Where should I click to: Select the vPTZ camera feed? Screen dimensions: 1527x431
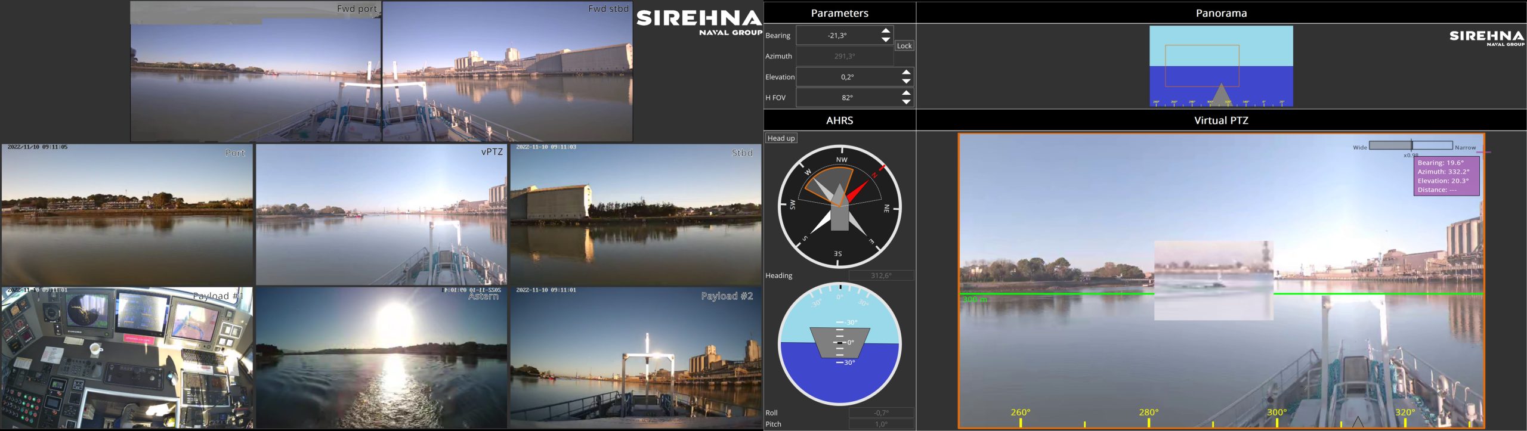click(x=382, y=215)
